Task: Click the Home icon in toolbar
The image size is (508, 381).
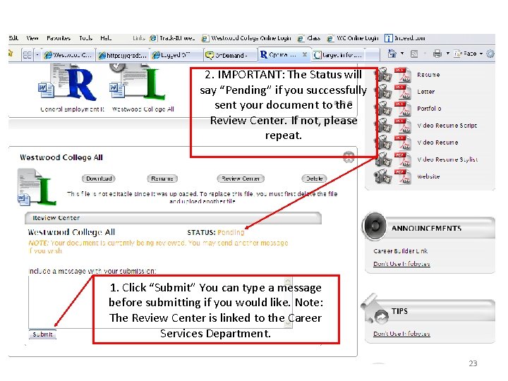Action: [x=392, y=54]
